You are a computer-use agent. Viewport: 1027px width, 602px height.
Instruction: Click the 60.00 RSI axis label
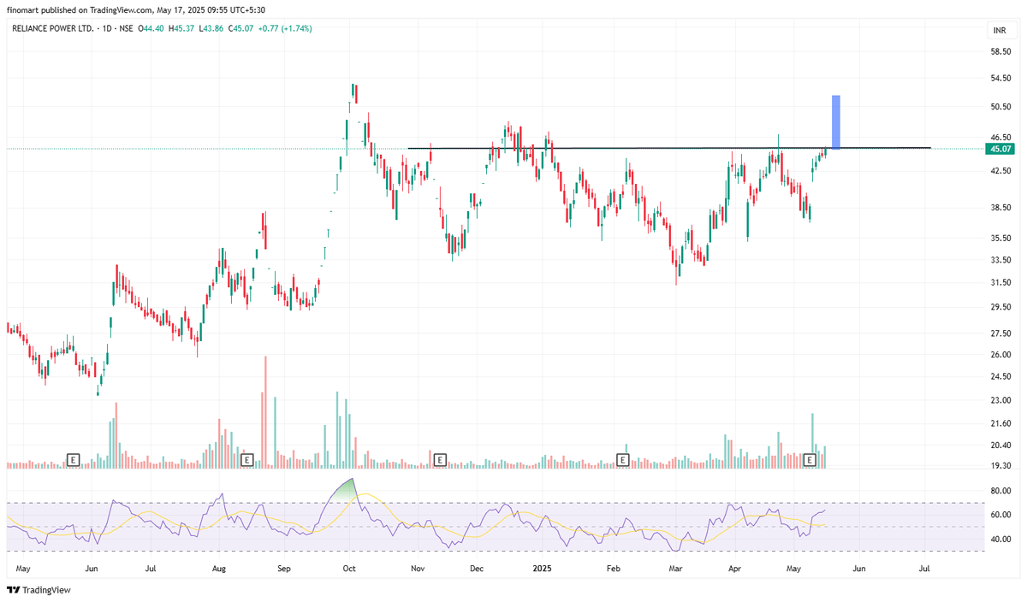coord(1000,515)
